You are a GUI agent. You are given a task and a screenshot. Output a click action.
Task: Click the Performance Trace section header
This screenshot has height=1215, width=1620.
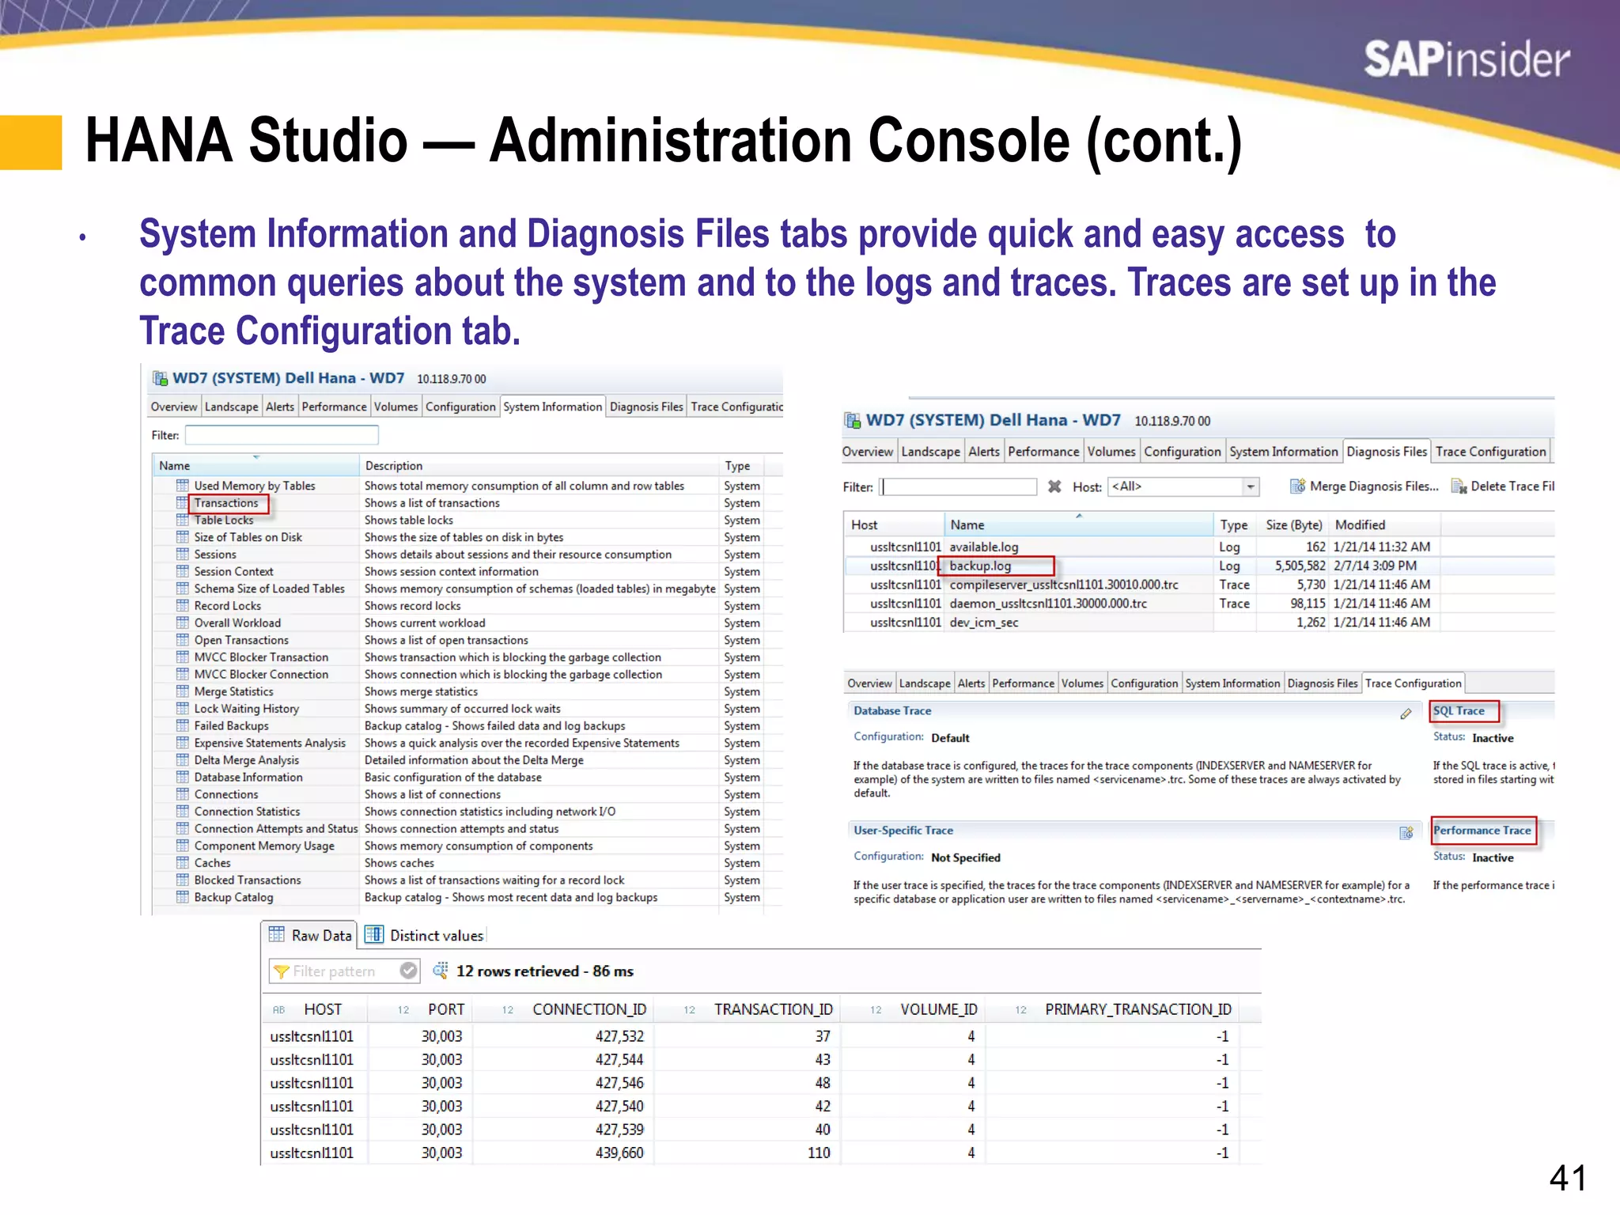1482,831
